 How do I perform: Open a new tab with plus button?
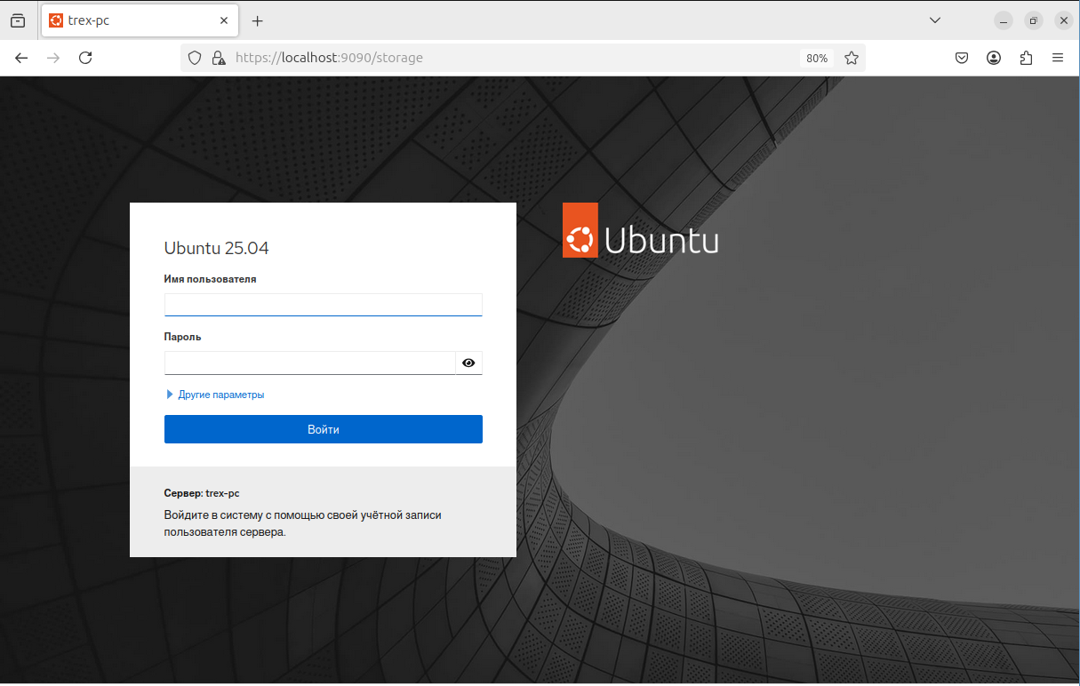[x=258, y=20]
